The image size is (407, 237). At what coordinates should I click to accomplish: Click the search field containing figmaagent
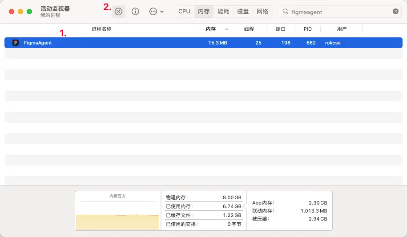341,12
